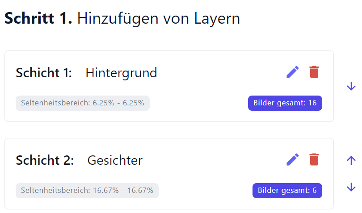Select the Seltenheitsbereich 16.67% - 16.67% label
Screen dimensions: 362x213
click(x=87, y=191)
